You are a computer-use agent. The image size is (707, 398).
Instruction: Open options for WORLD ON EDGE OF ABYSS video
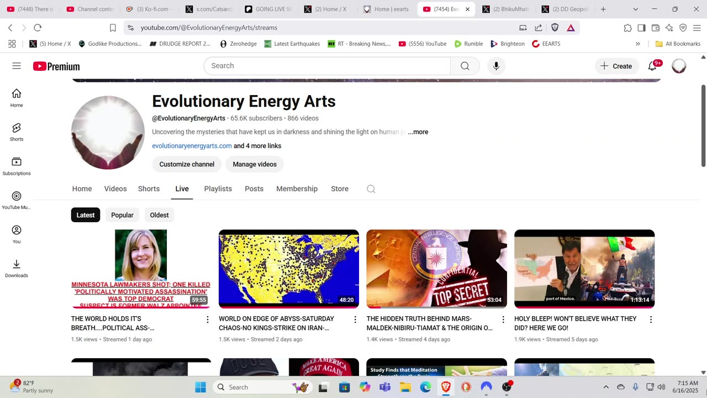[355, 320]
